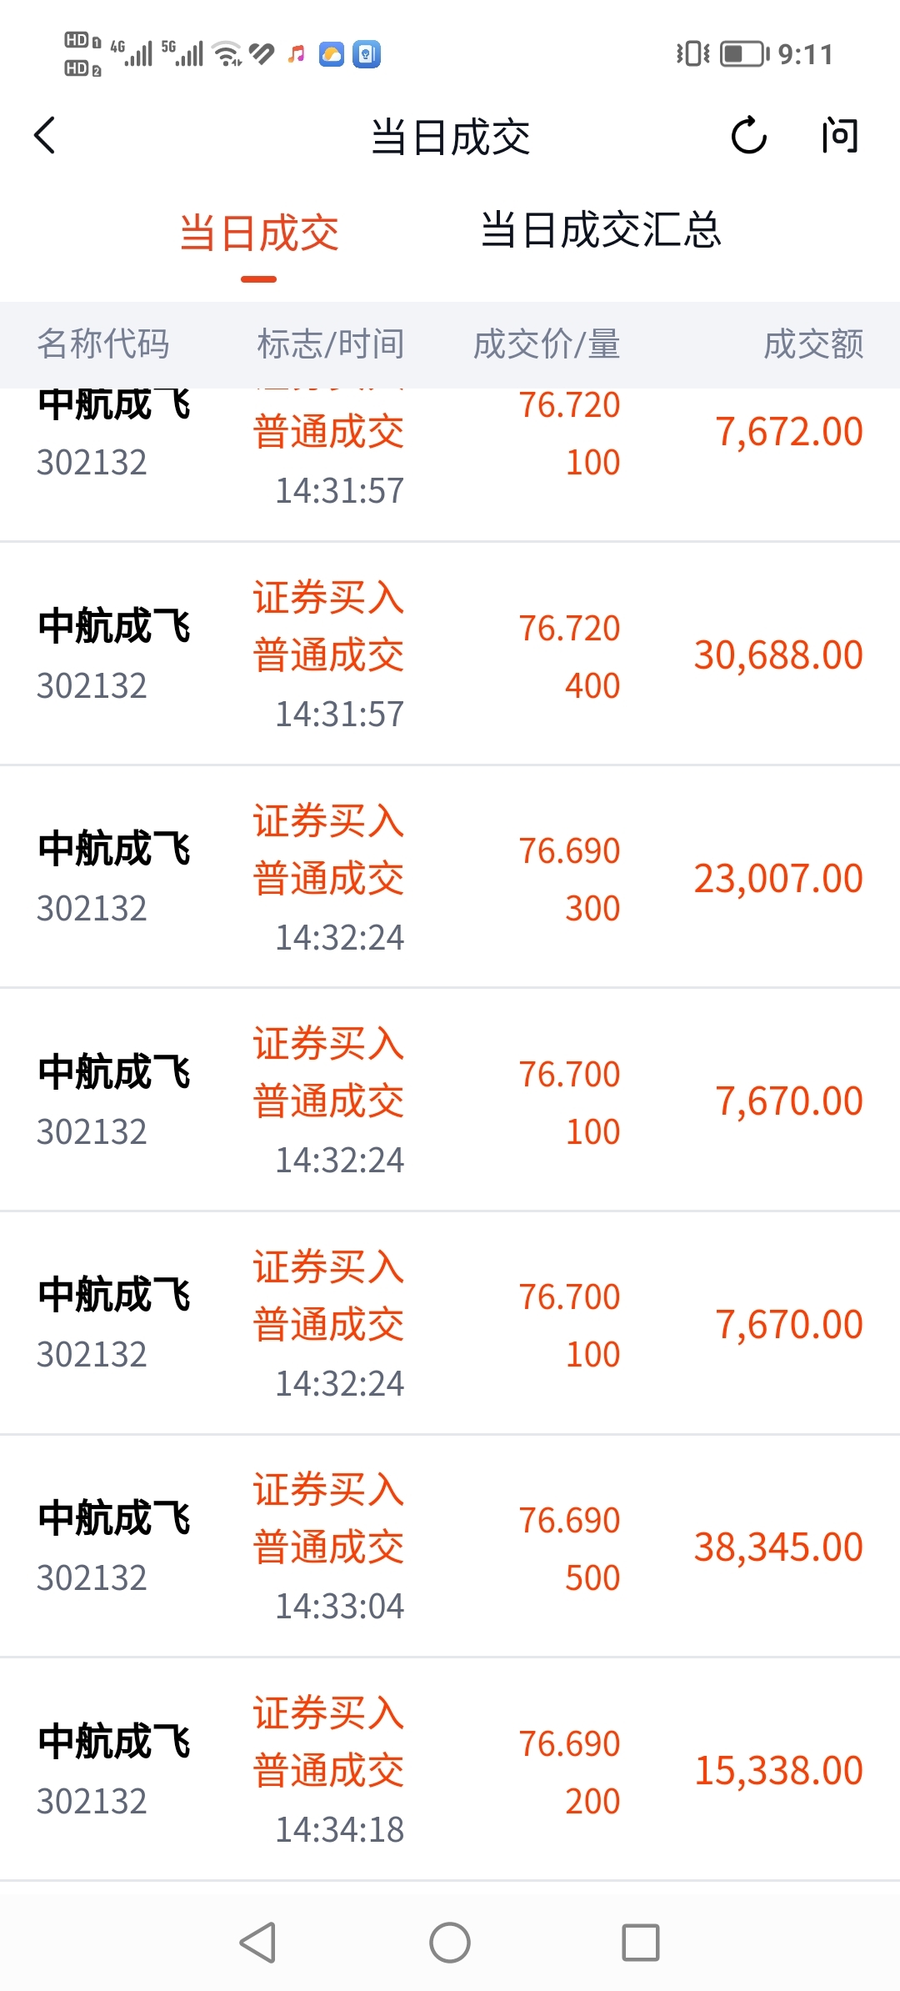Screen dimensions: 900x1991
Task: Tap the weather app status icon
Action: (332, 54)
